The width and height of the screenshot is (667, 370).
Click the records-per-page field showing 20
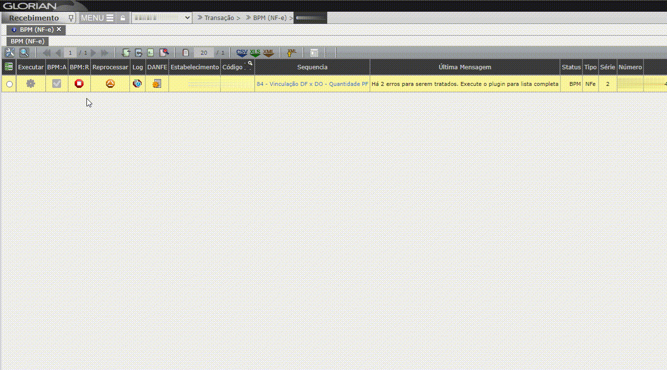(204, 53)
